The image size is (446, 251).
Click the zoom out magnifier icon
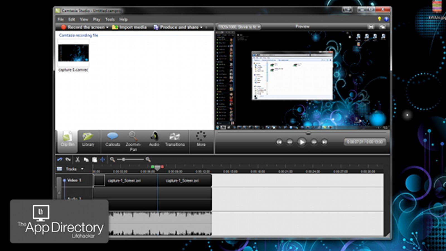point(112,160)
